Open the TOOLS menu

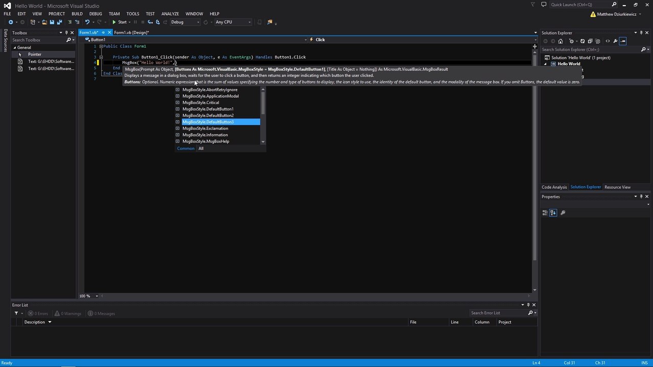coord(133,14)
